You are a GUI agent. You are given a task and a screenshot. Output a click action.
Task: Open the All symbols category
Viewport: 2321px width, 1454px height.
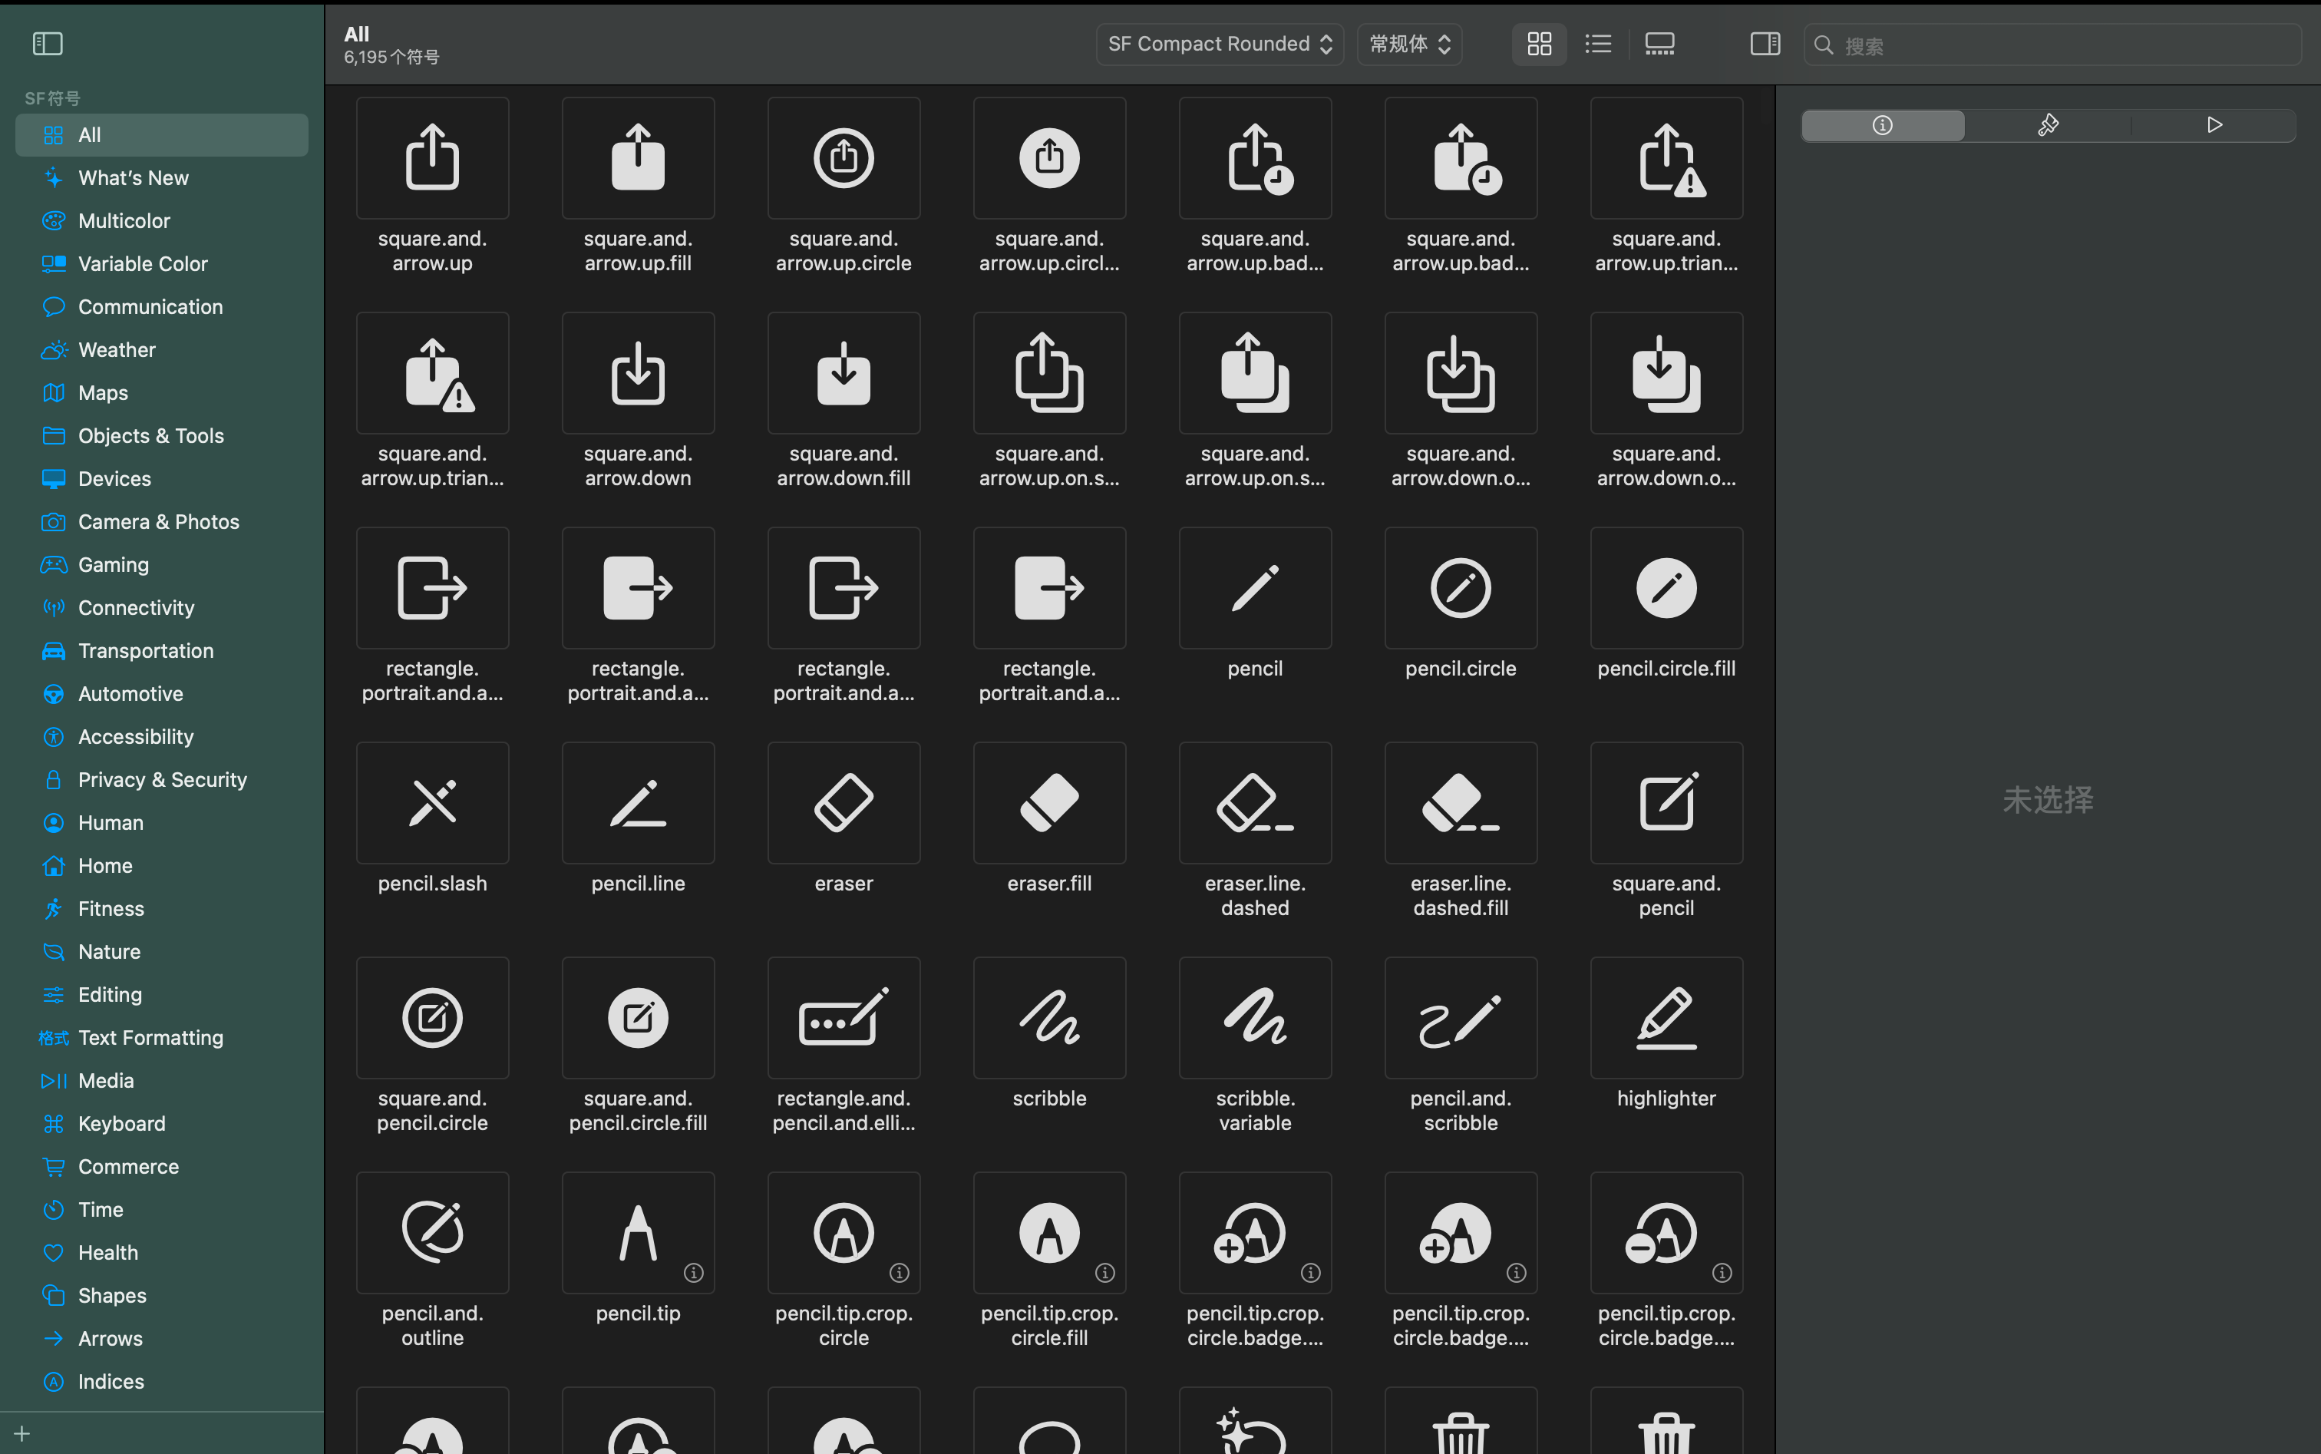point(161,134)
